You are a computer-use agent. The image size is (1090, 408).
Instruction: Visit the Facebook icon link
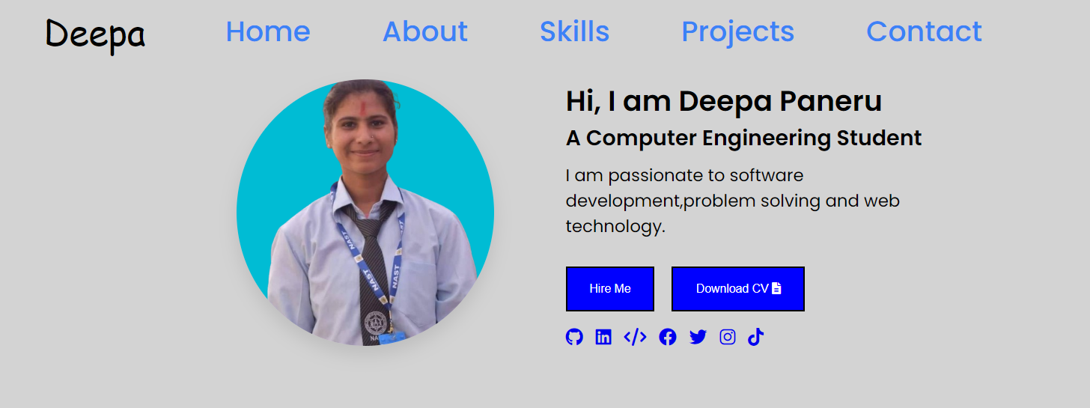pos(668,337)
